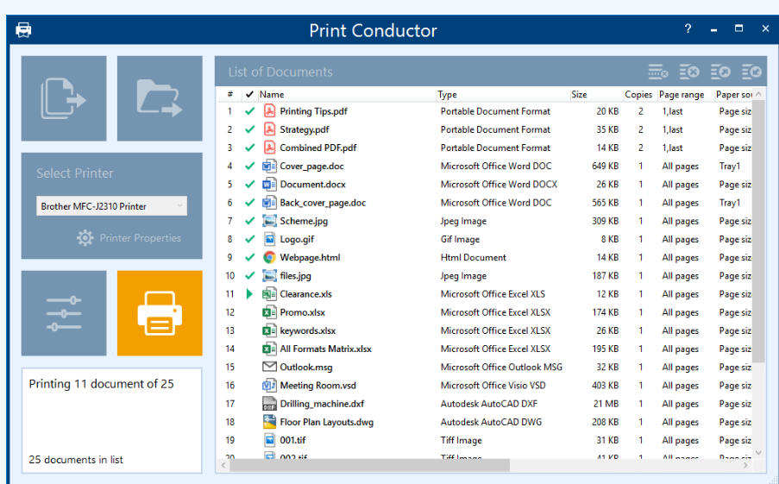Open the help question mark
Viewport: 779px width, 484px height.
coord(688,29)
